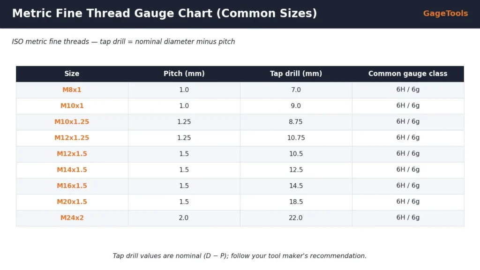480x270 pixels.
Task: Click the 2.0 pitch value
Action: (184, 217)
